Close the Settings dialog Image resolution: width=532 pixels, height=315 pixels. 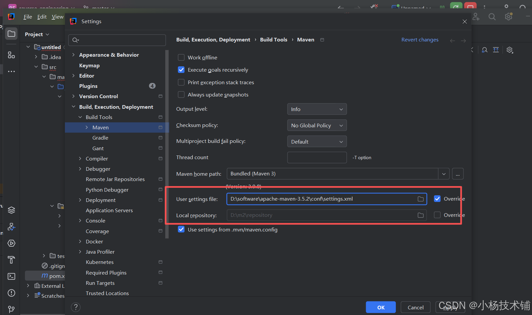[x=465, y=22]
